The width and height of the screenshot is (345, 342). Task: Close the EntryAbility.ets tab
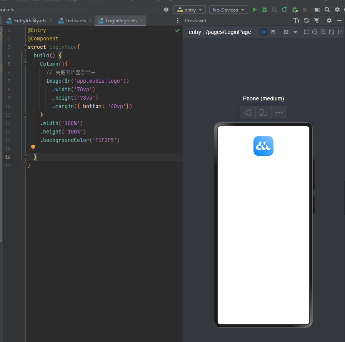click(51, 20)
